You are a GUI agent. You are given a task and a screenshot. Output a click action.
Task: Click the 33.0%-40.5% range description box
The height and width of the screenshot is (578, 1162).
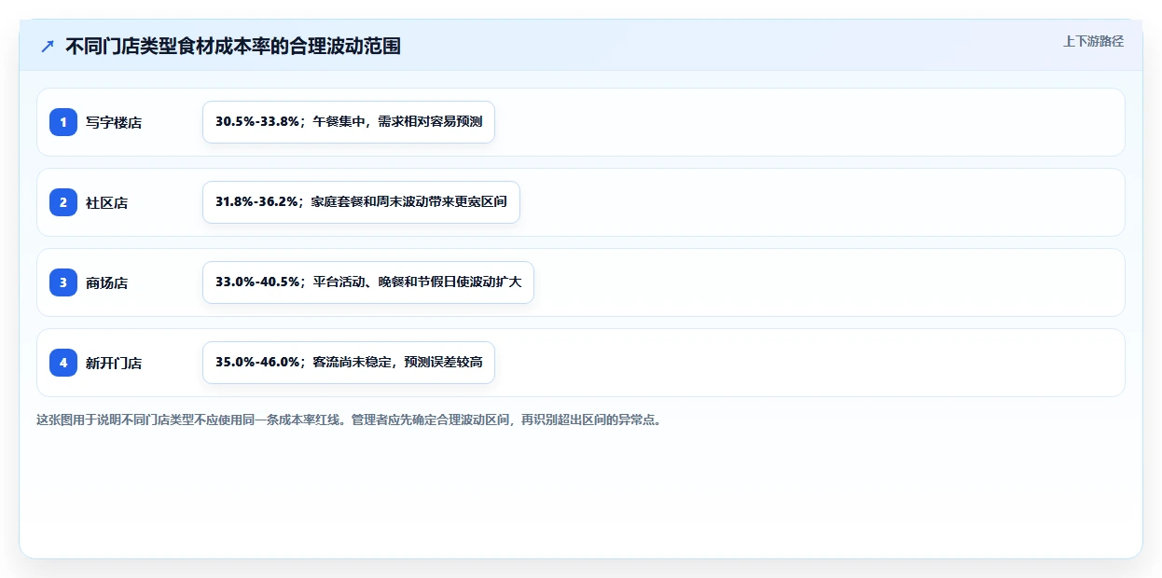click(x=368, y=282)
